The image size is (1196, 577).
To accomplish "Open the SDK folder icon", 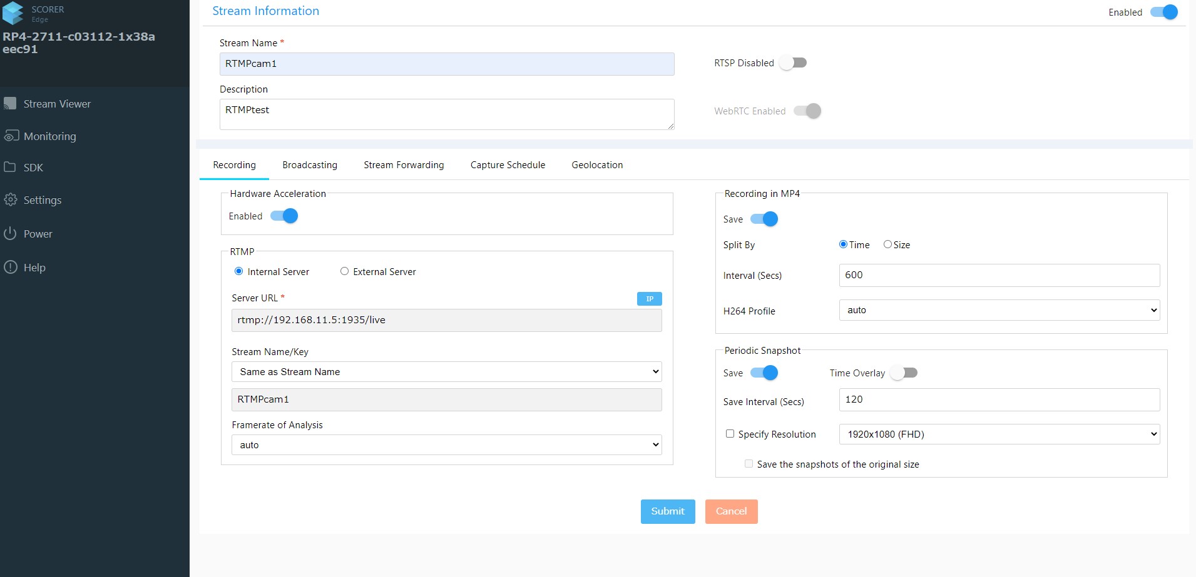I will click(10, 167).
